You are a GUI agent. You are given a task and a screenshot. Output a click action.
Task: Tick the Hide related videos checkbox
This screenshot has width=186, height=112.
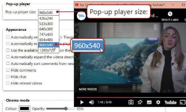coord(8,83)
